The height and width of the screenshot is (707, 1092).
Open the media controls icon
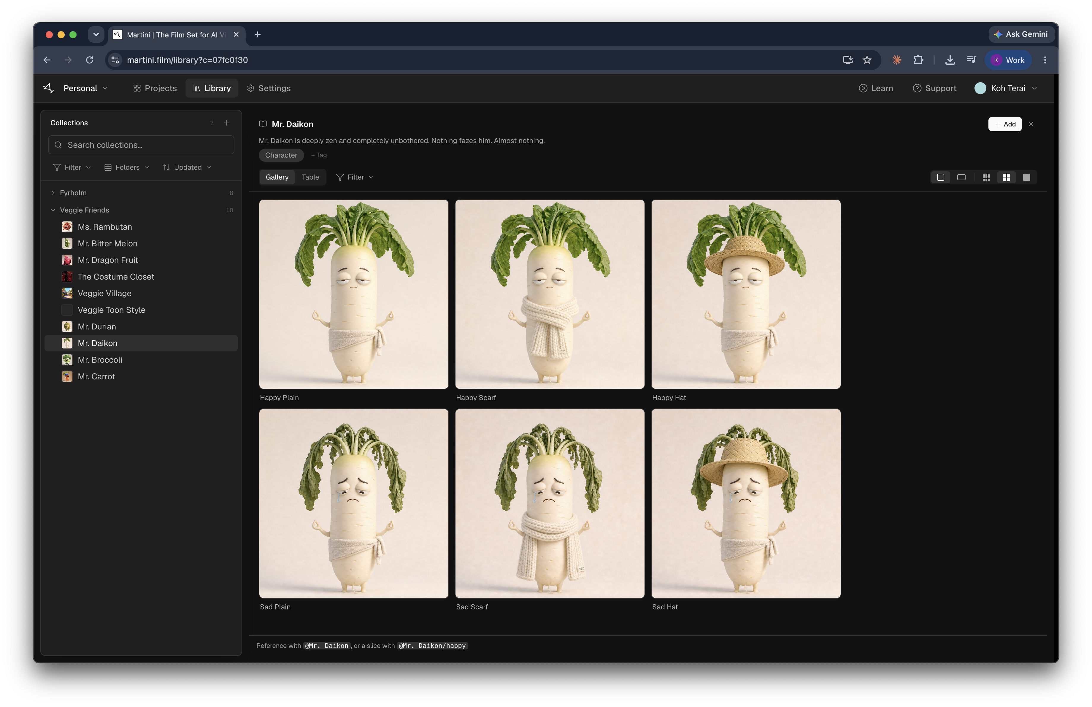971,60
